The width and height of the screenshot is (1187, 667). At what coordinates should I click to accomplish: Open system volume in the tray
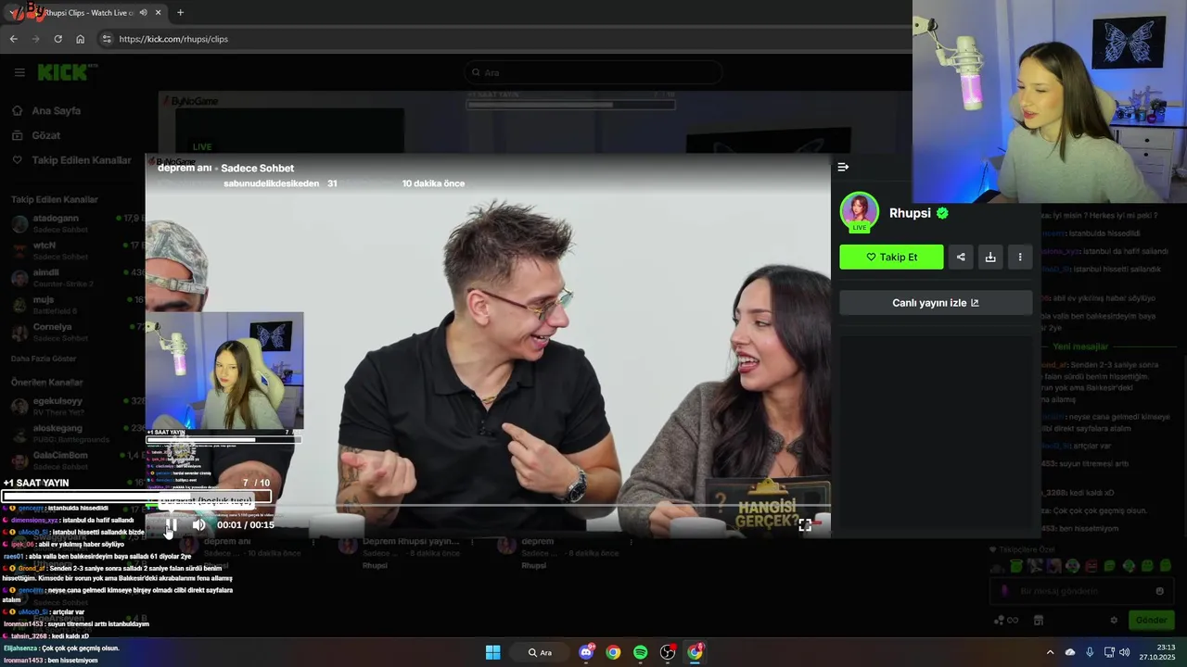[1125, 652]
